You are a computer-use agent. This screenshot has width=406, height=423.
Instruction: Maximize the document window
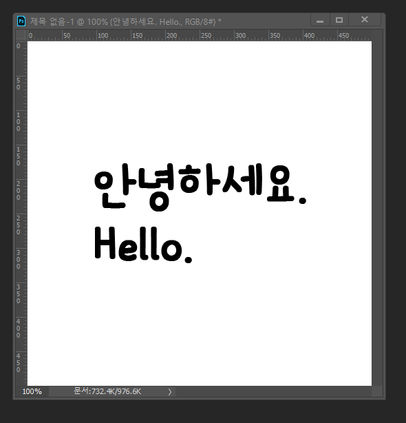click(x=339, y=20)
